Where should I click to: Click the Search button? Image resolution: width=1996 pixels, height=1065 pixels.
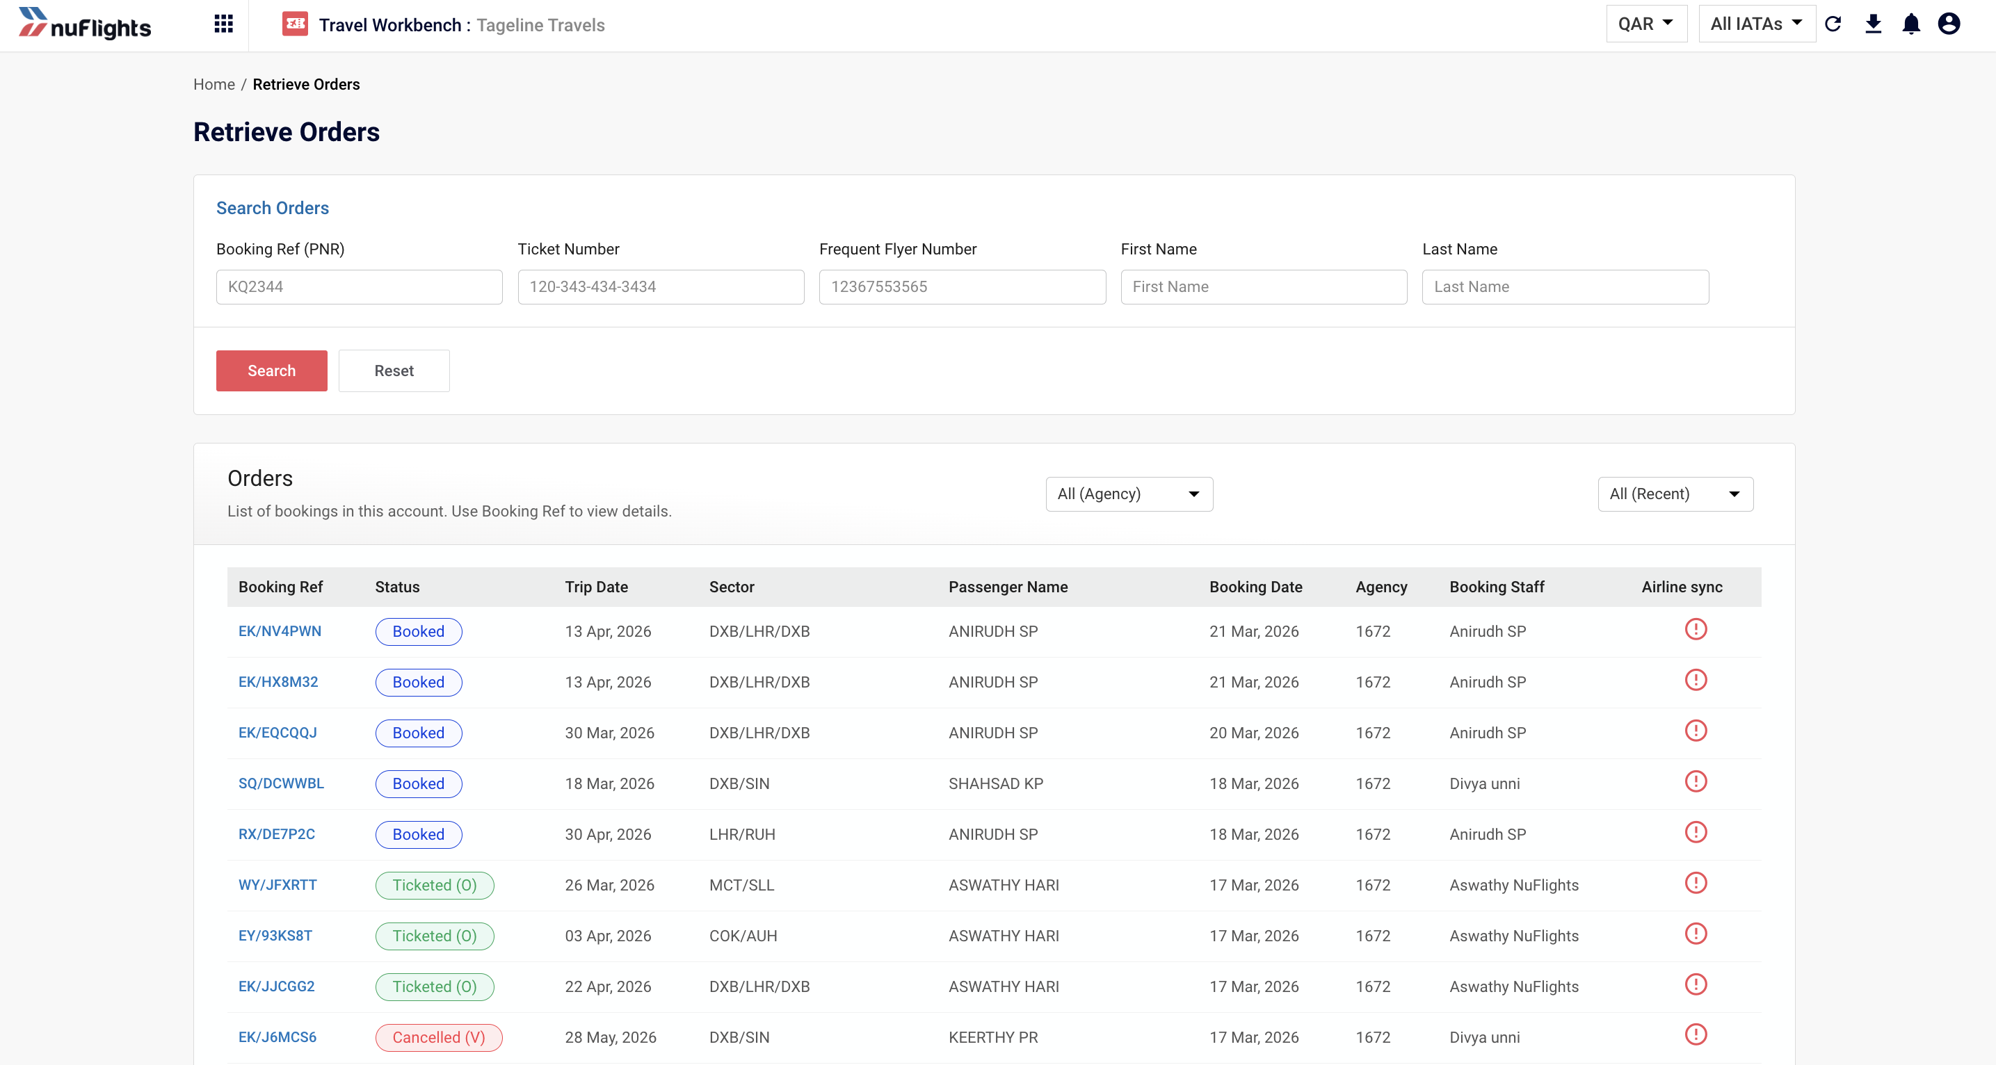[271, 371]
